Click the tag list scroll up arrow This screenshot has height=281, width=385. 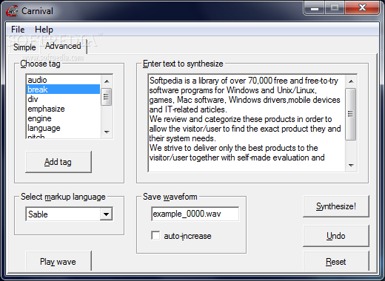tap(107, 81)
